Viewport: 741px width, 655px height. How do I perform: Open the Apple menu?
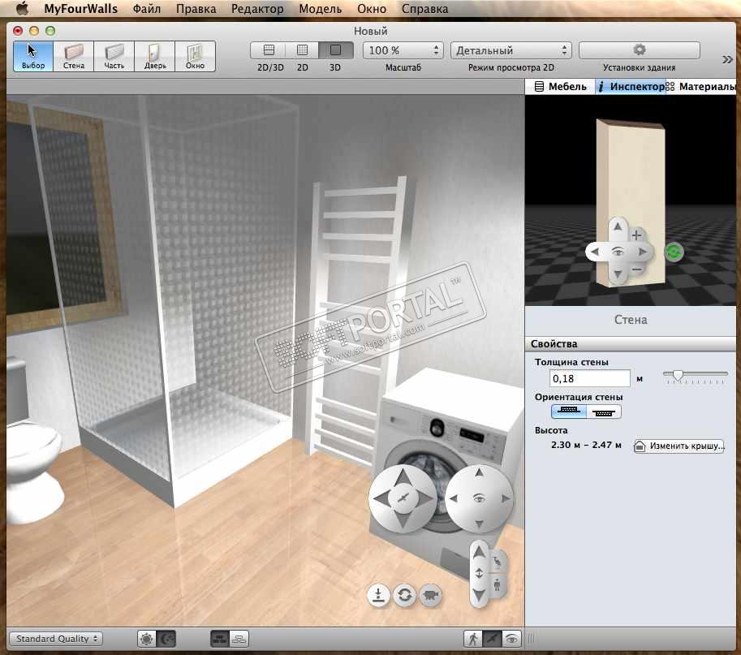pyautogui.click(x=22, y=8)
